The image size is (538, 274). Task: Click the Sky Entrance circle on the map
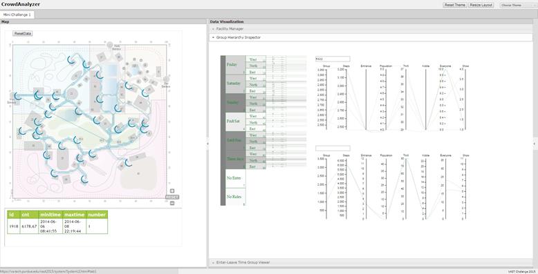pyautogui.click(x=166, y=80)
